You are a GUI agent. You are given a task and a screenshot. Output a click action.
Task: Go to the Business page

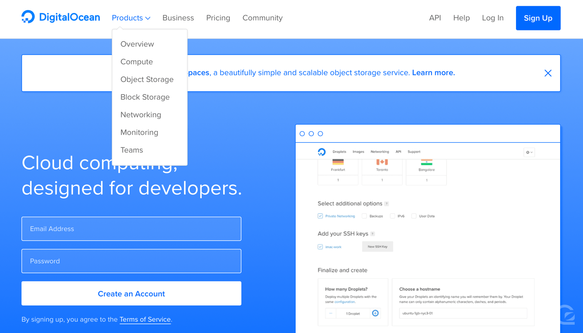coord(178,18)
